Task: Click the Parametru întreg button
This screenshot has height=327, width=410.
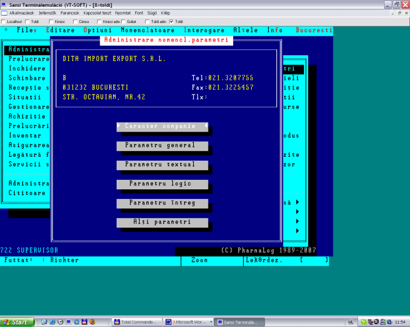Action: coord(162,203)
